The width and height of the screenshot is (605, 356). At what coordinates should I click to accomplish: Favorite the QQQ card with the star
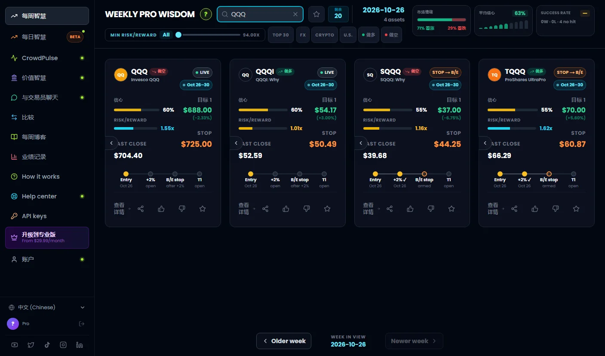pos(203,209)
